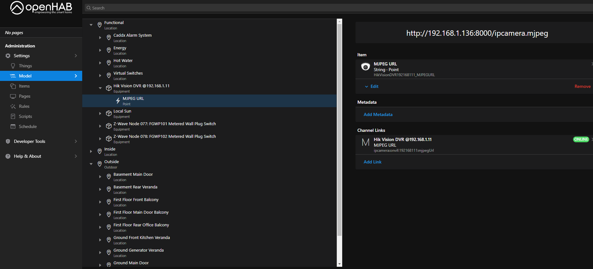This screenshot has height=269, width=593.
Task: Click the lightning bolt icon of MJPEG URL point
Action: 118,101
